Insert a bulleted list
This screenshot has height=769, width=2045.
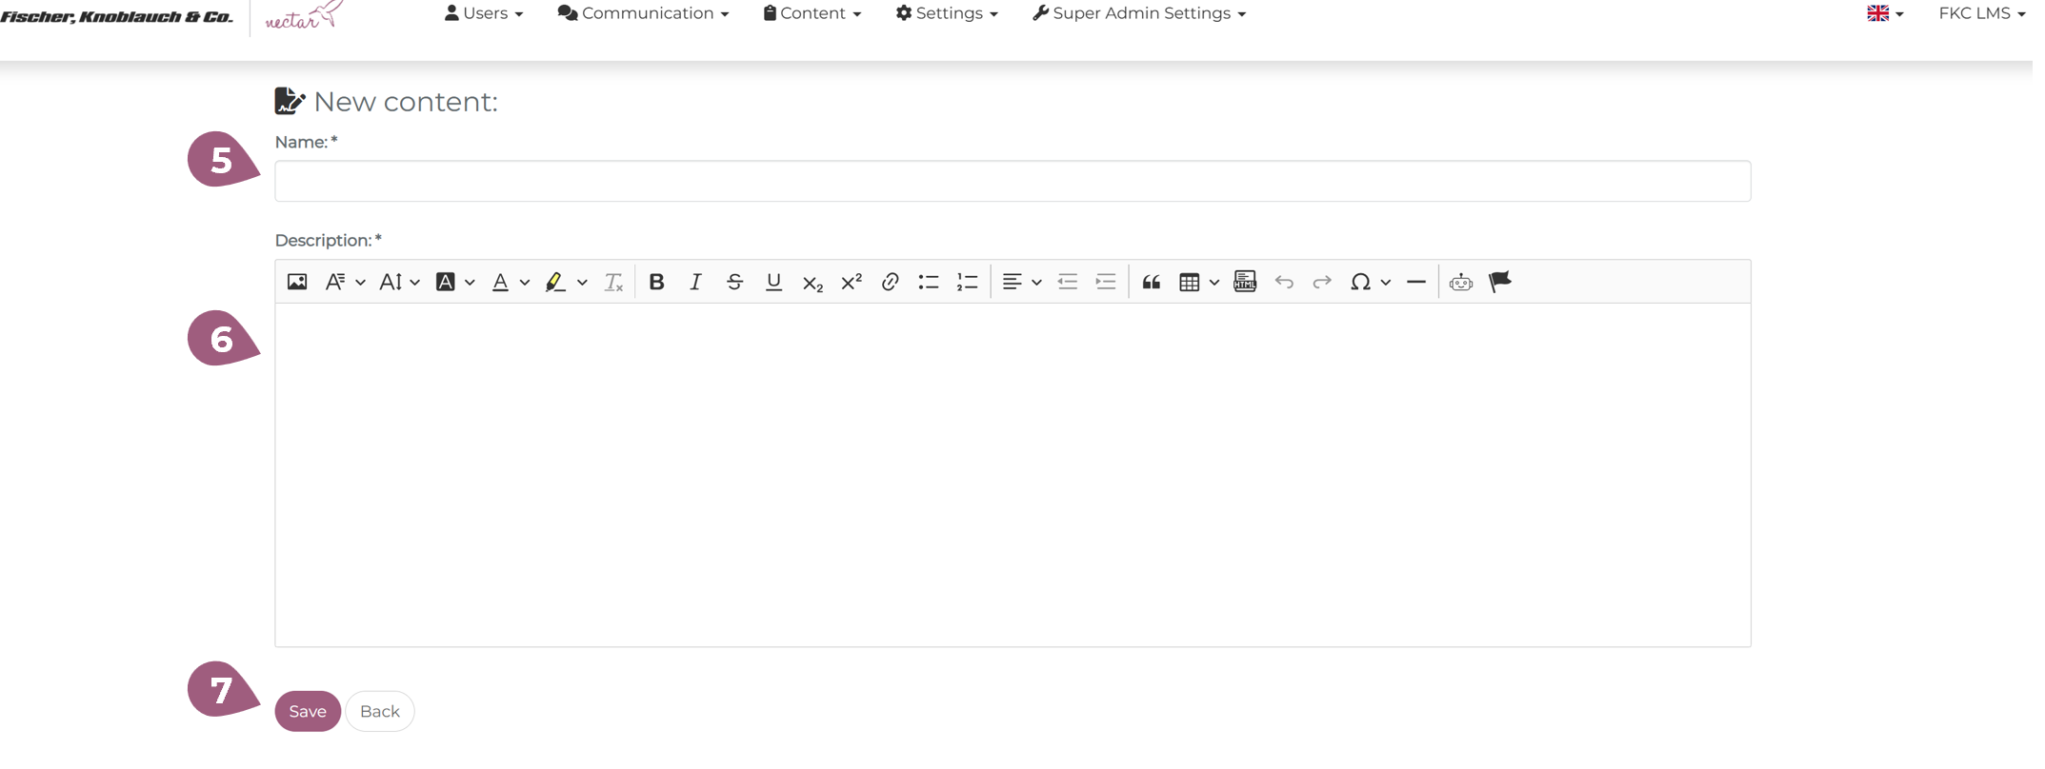point(929,282)
